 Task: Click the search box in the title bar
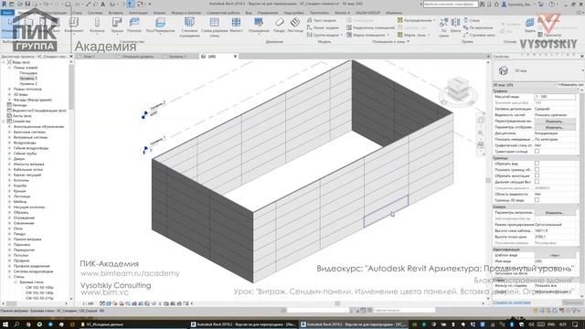tap(451, 4)
